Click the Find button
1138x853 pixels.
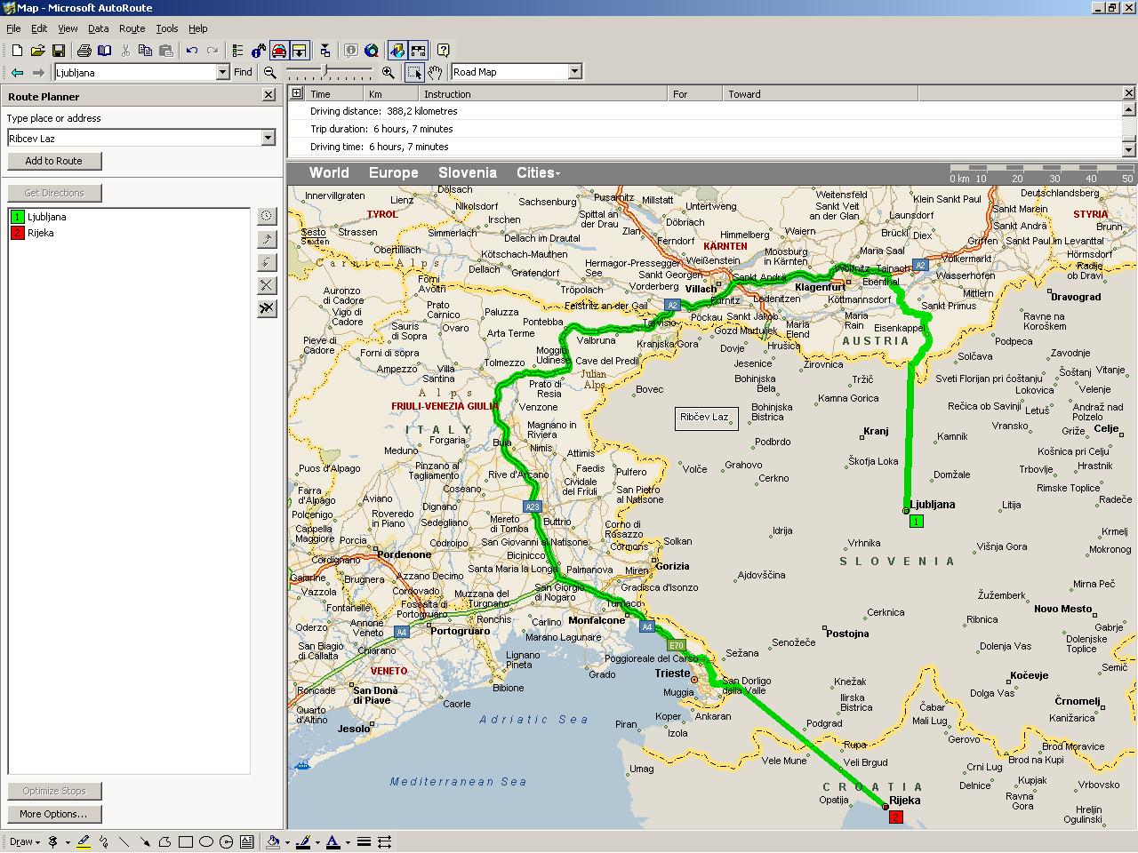click(x=243, y=73)
